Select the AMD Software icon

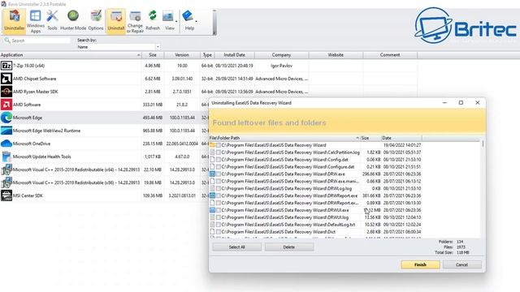pos(6,105)
